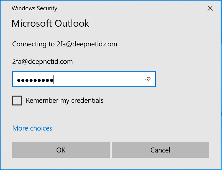This screenshot has height=170, width=222.
Task: Click the Windows Security title text
Action: [x=34, y=8]
